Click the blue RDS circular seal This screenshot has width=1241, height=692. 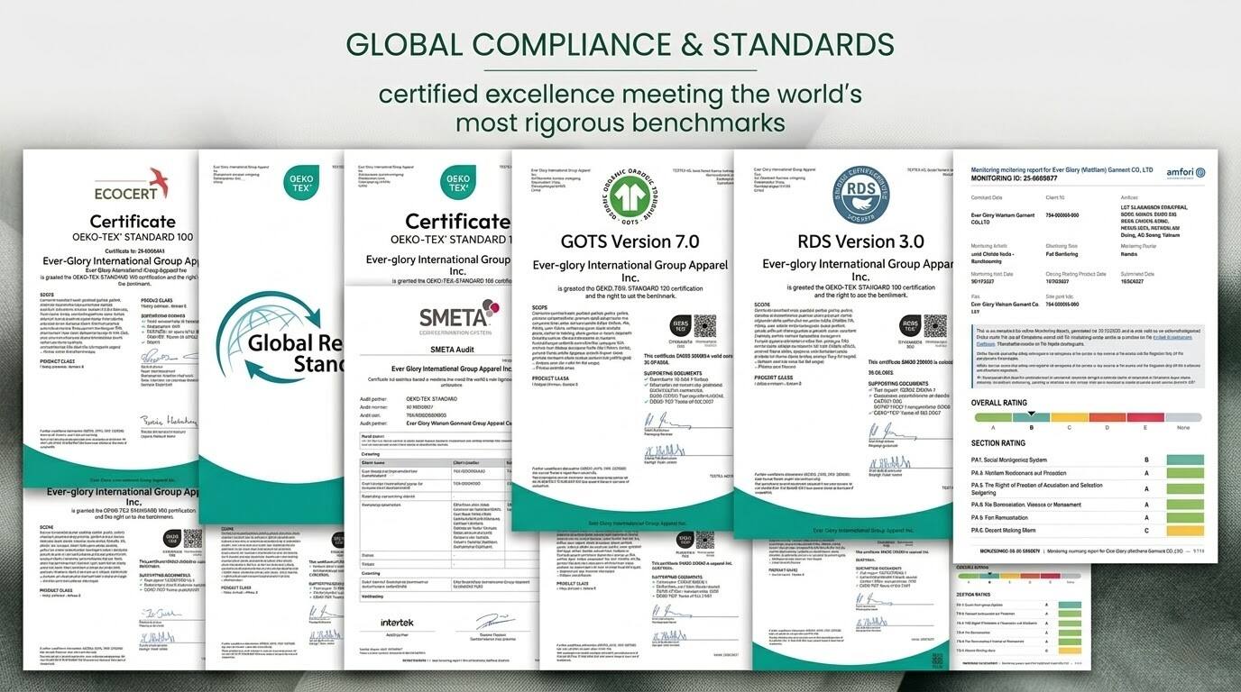(x=860, y=196)
